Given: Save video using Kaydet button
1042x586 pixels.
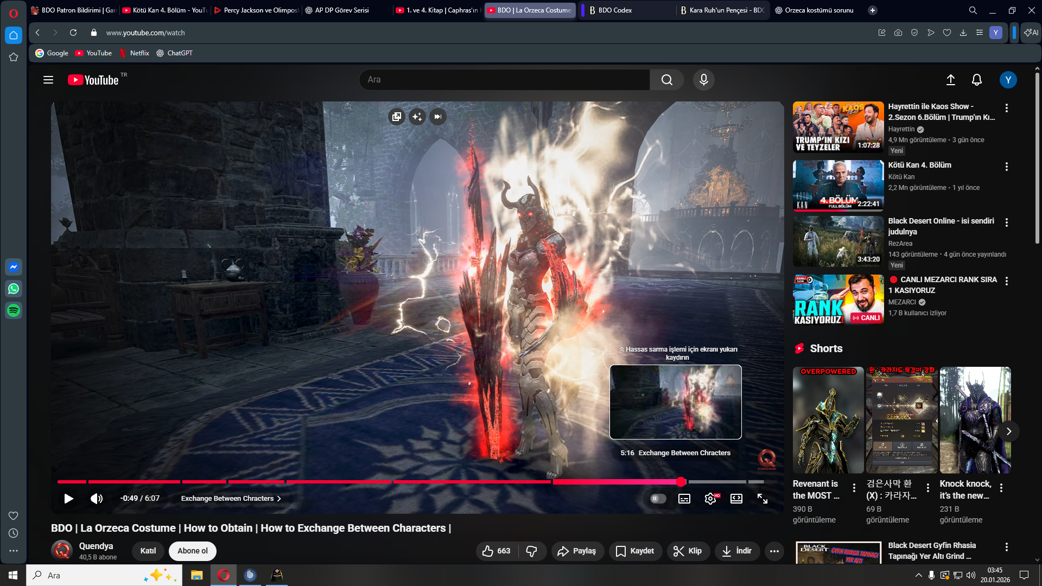Looking at the screenshot, I should point(636,551).
